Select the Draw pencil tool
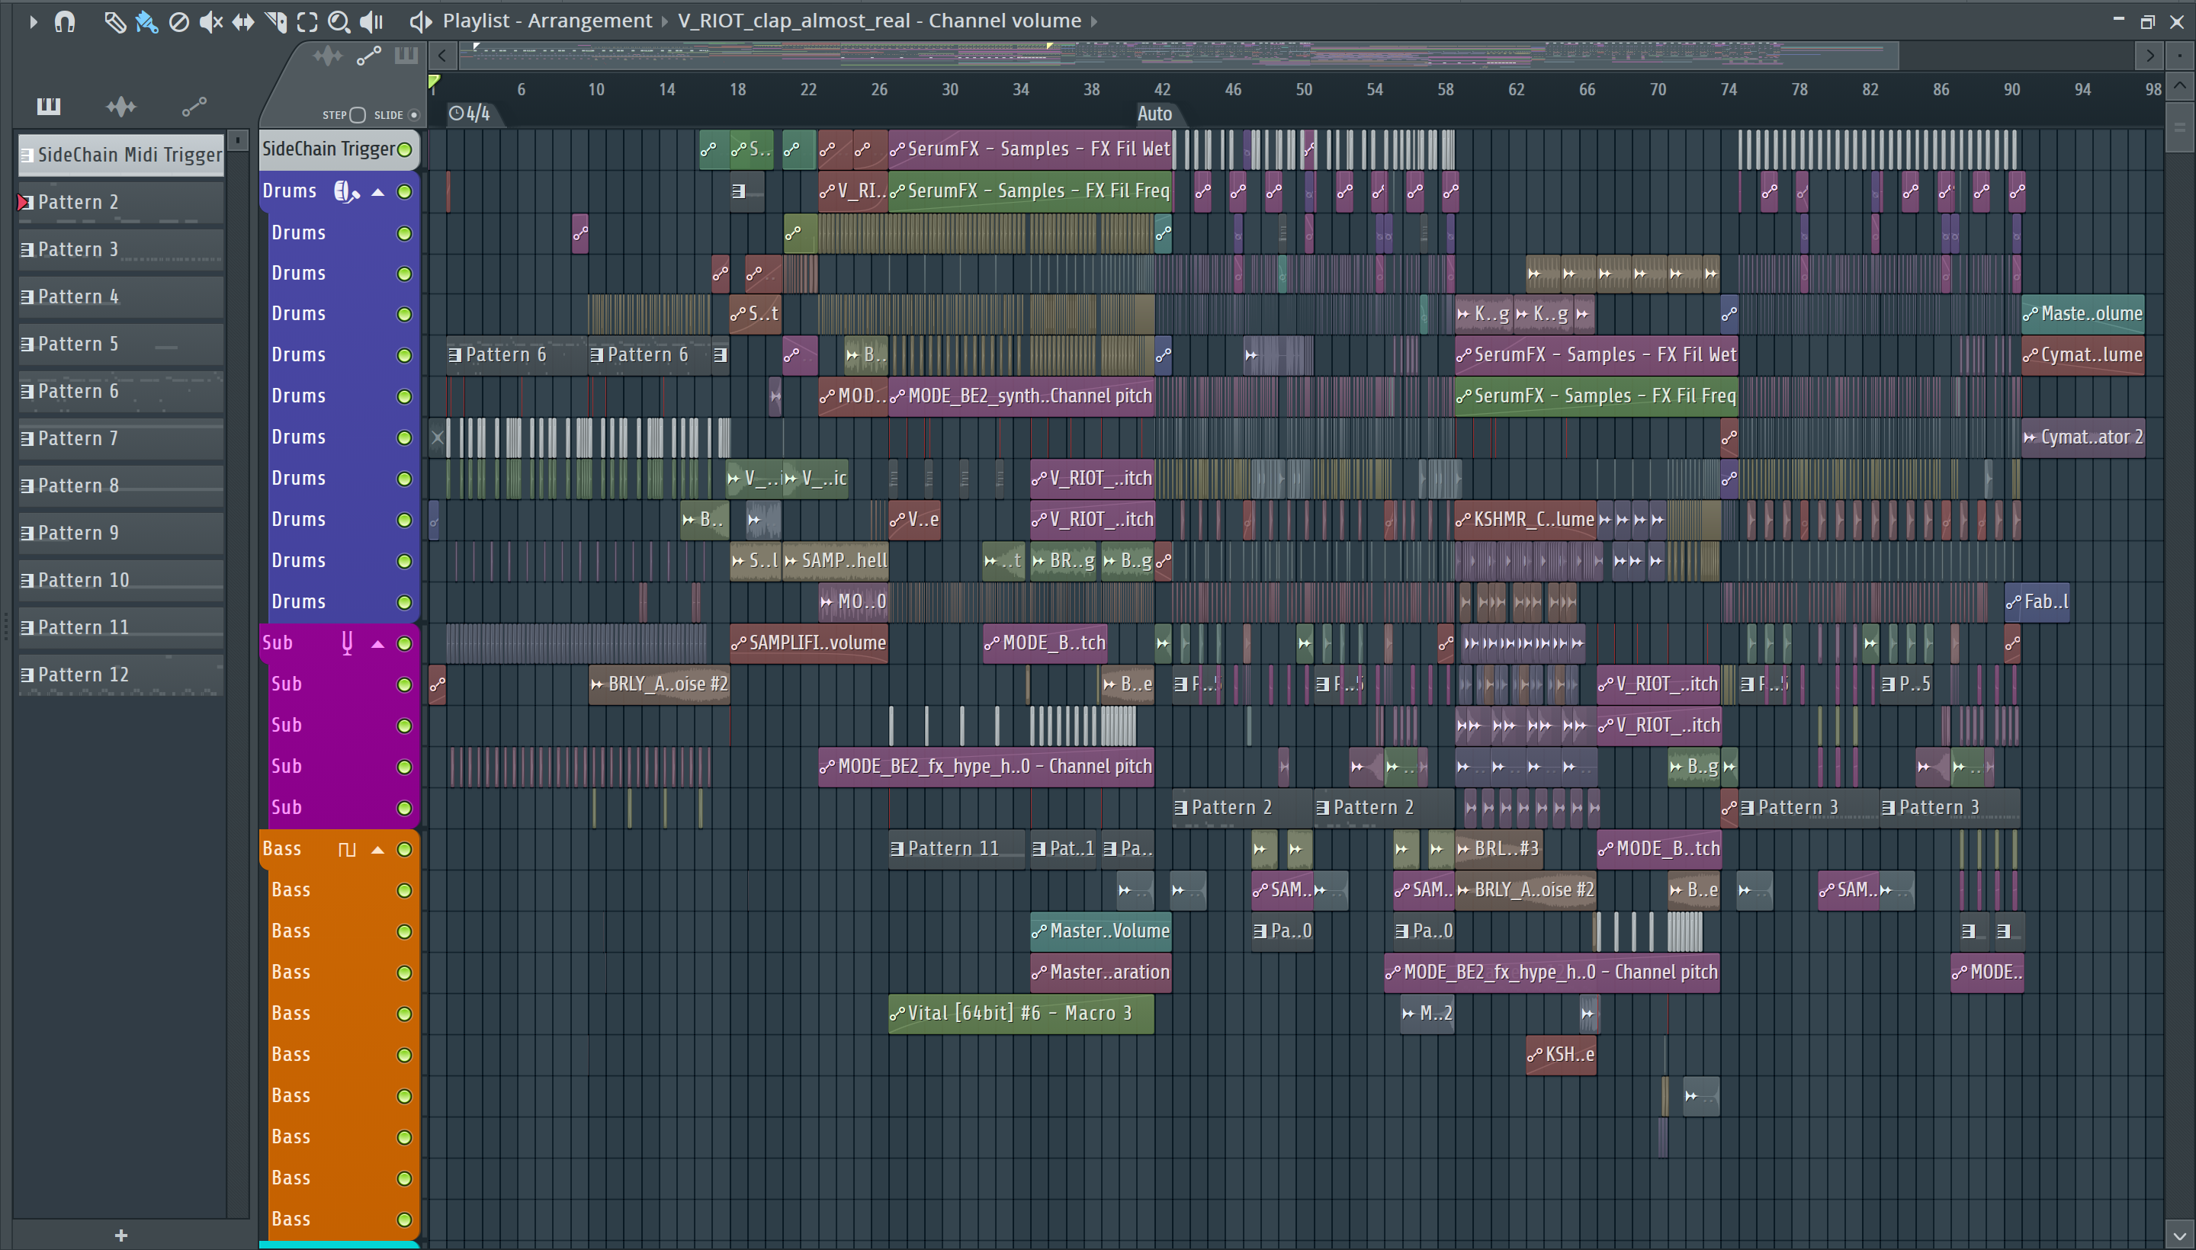The height and width of the screenshot is (1250, 2196). click(x=114, y=21)
